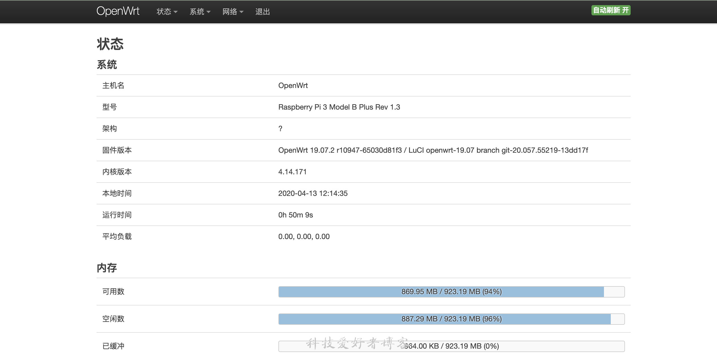Viewport: 717px width, 356px height.
Task: Open the 系统 dropdown menu
Action: coord(200,12)
